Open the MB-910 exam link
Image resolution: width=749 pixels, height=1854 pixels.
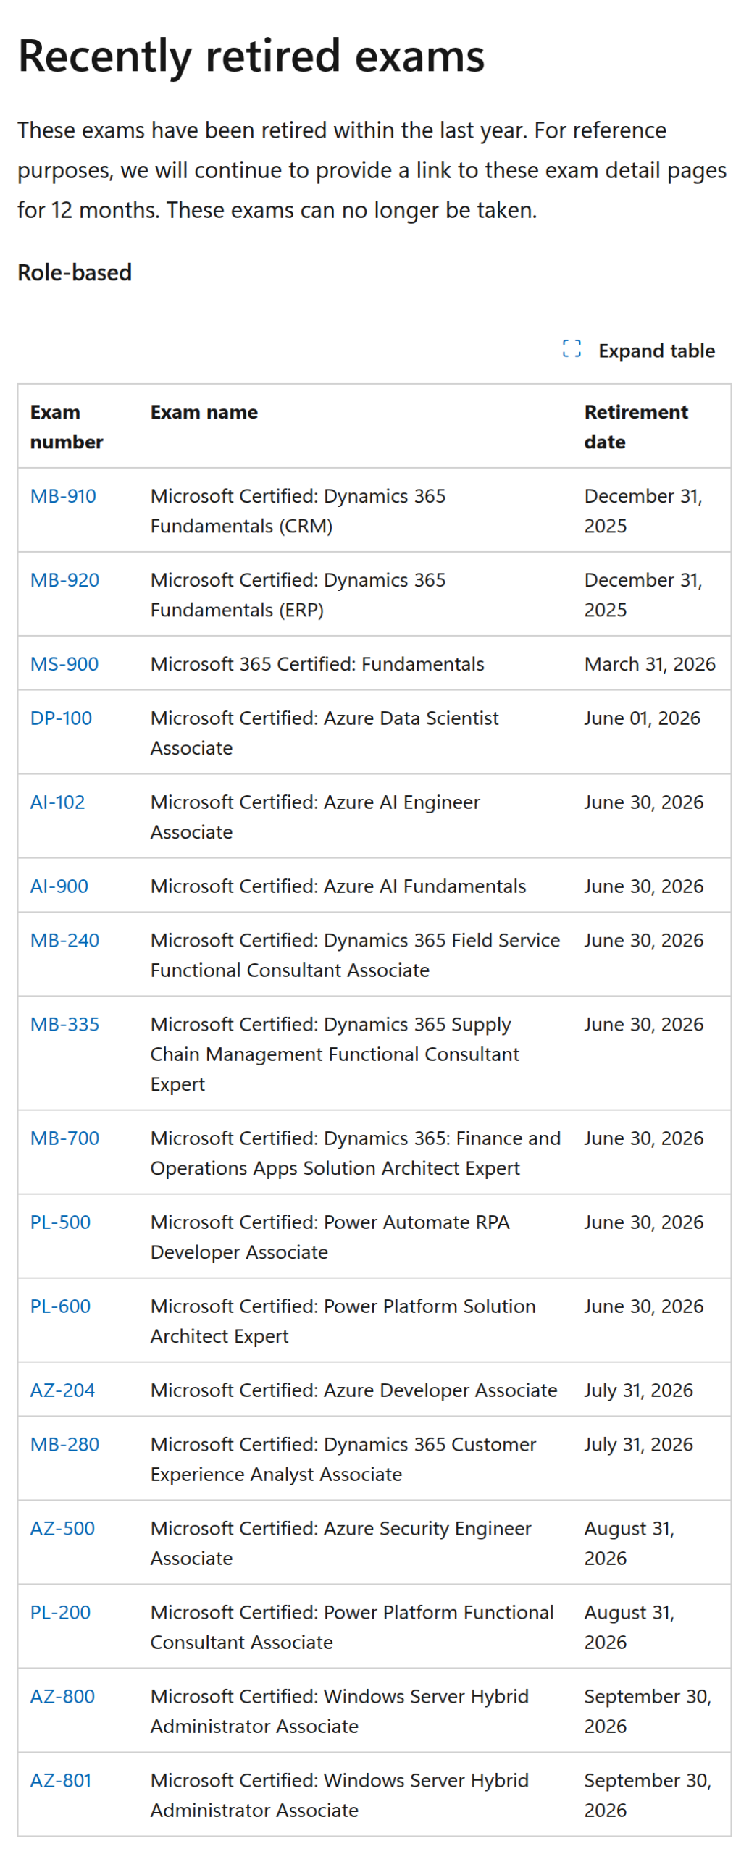pos(63,495)
